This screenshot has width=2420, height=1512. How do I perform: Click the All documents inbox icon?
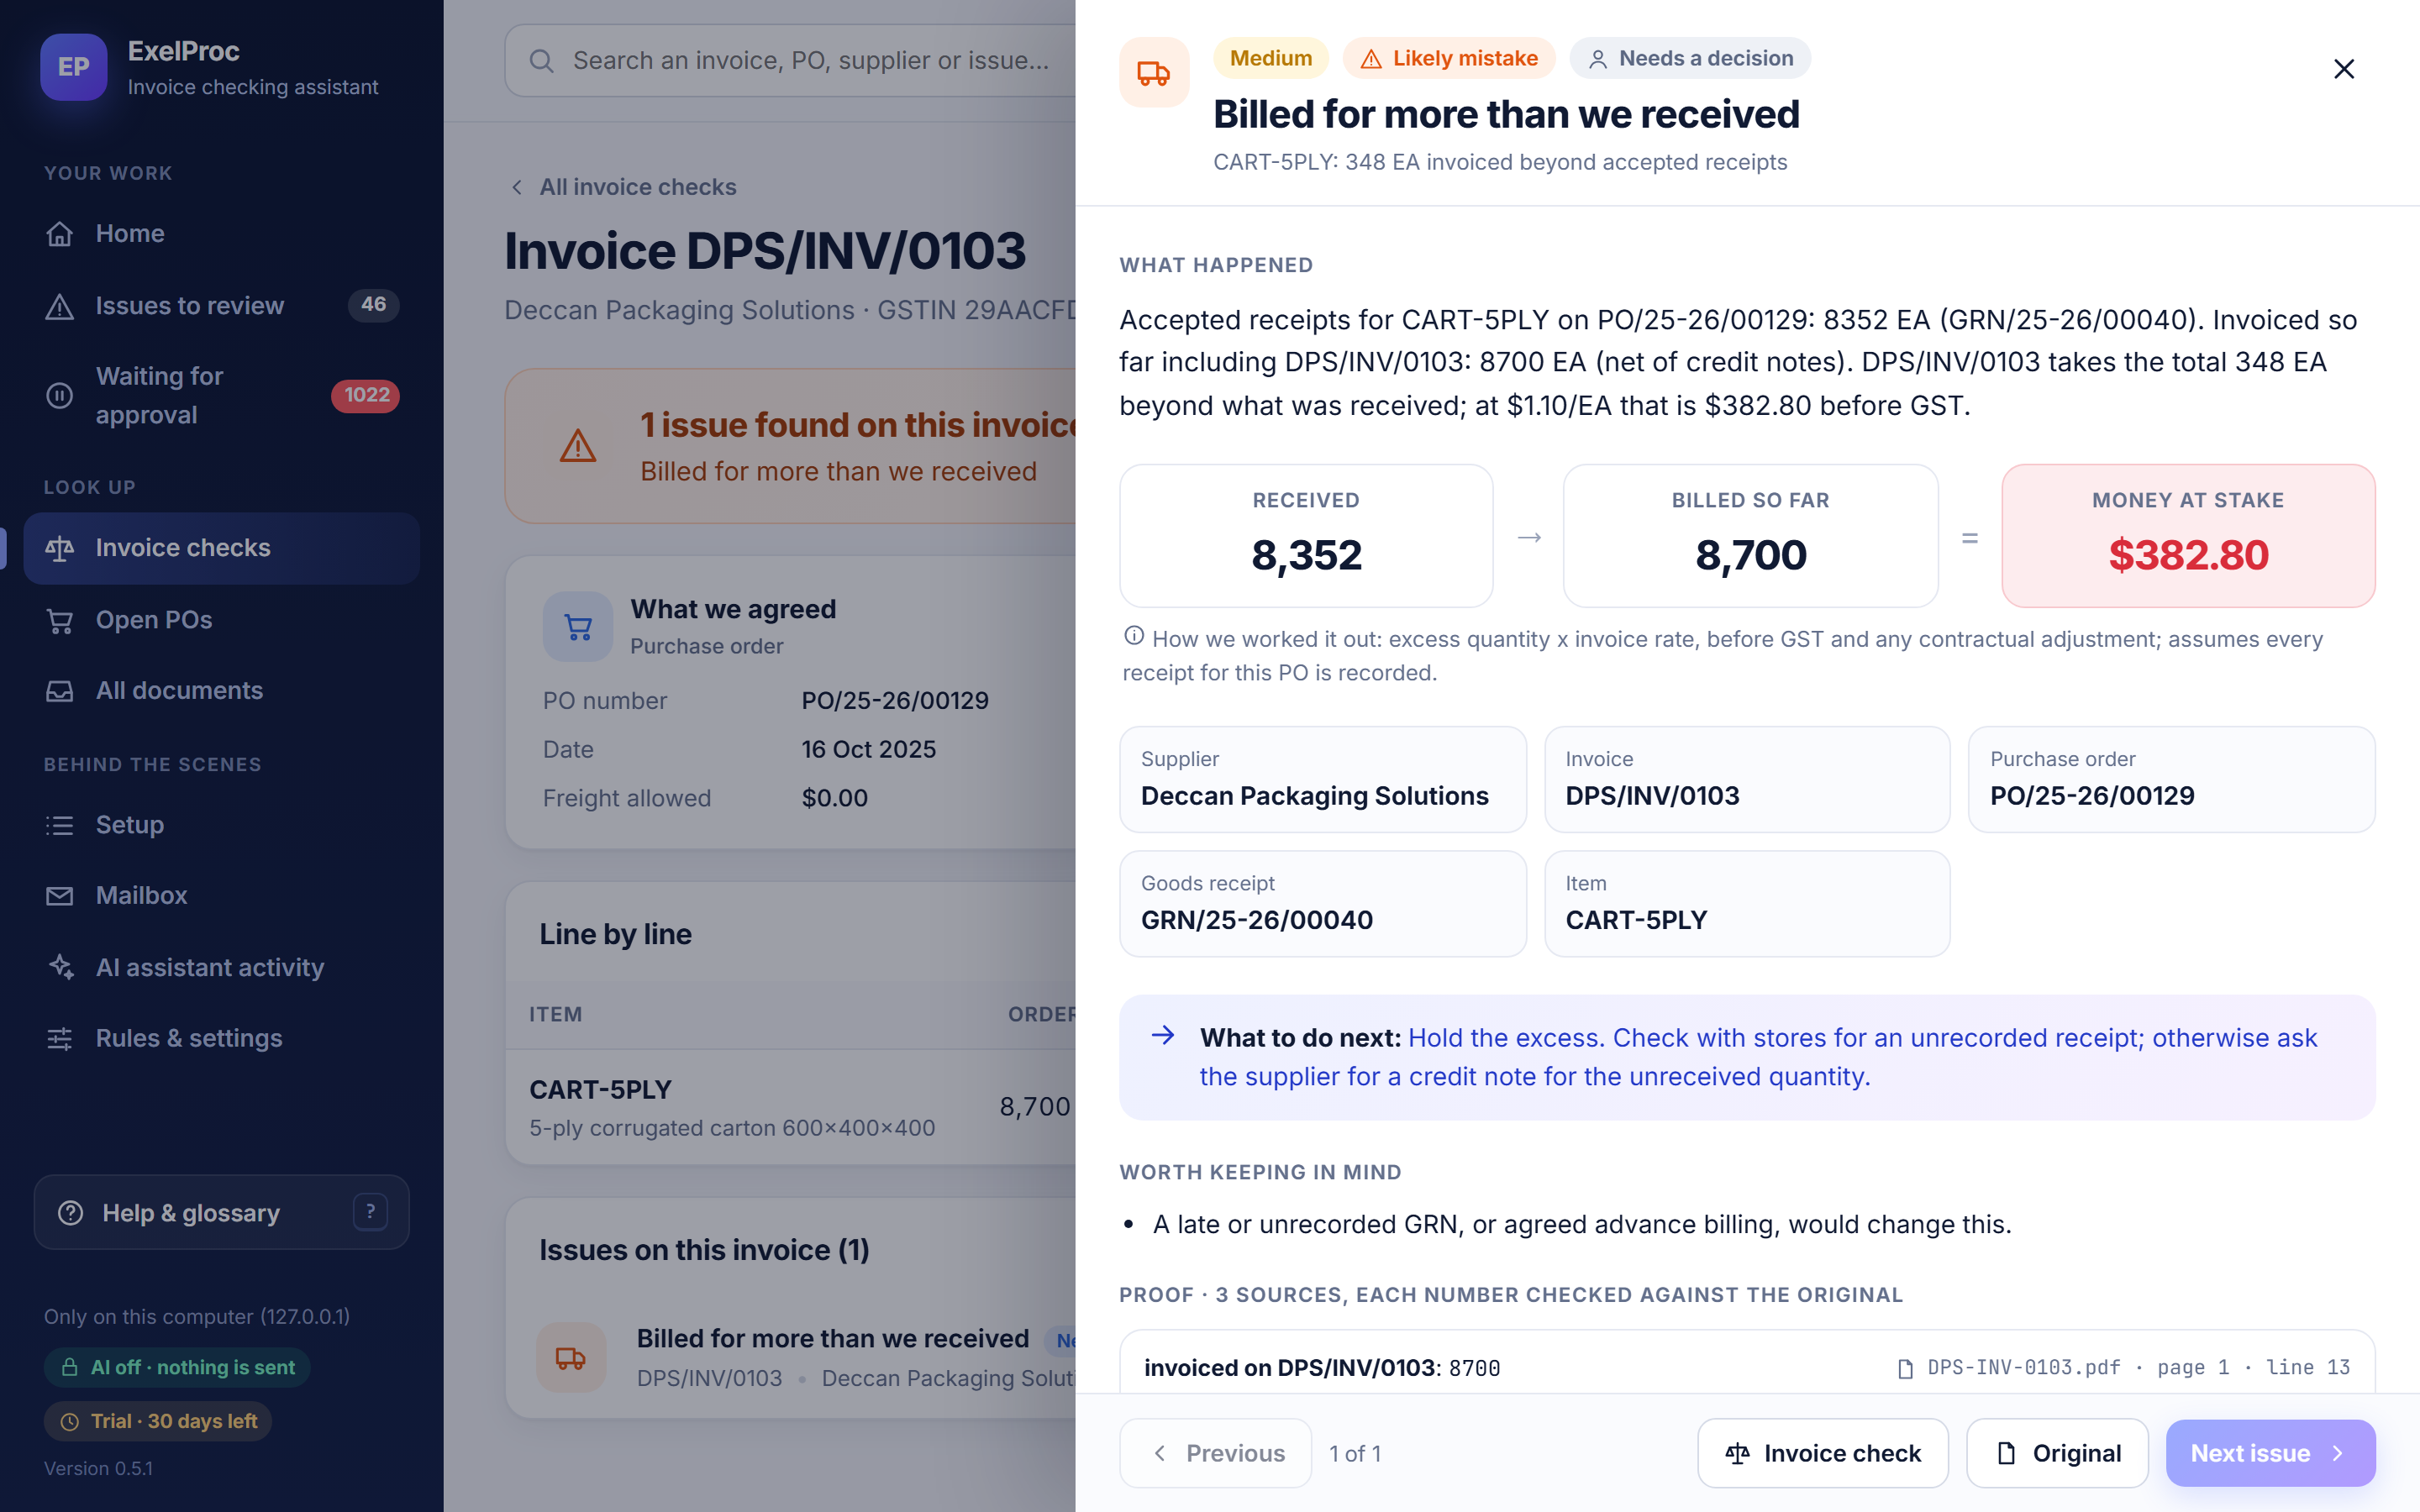(x=60, y=691)
